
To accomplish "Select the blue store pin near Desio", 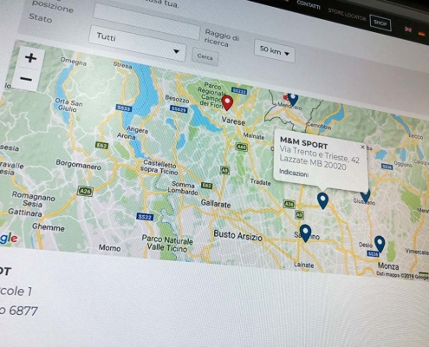I will click(380, 244).
